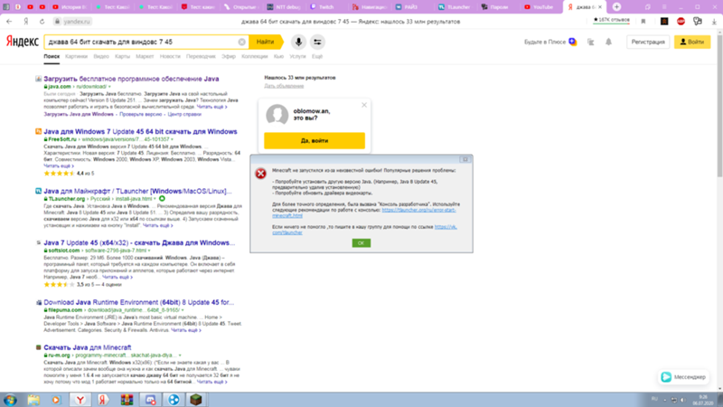The height and width of the screenshot is (407, 723).
Task: Click the Yandex logo
Action: click(22, 43)
